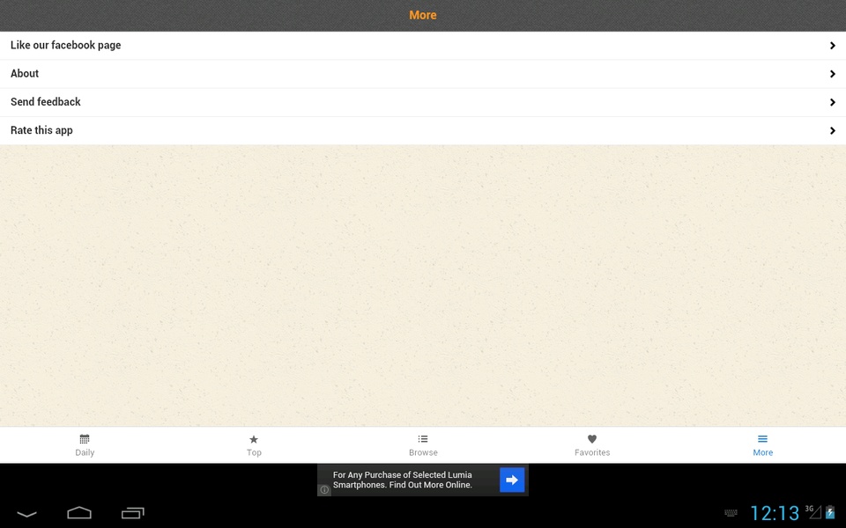Open the About entry
846x528 pixels.
[423, 74]
